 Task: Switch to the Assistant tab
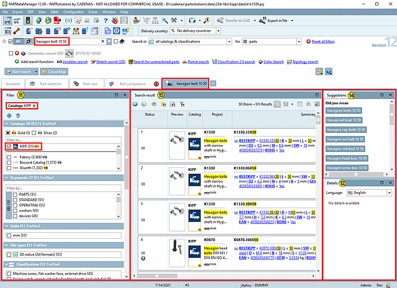point(13,84)
